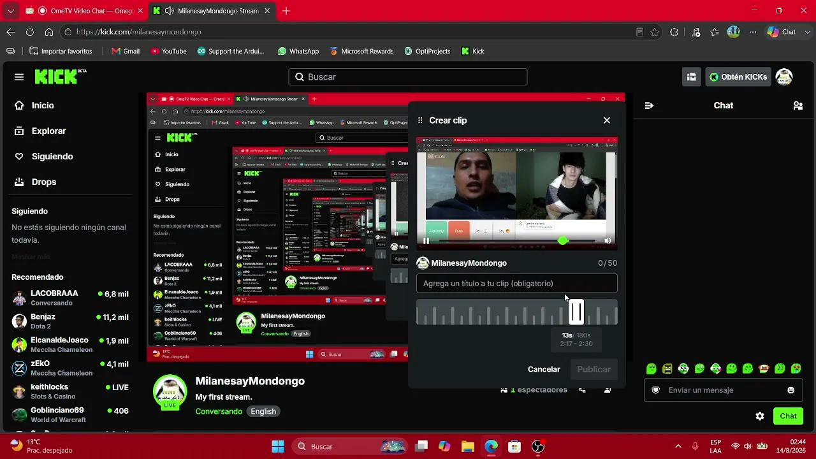Open File Explorer from the taskbar
This screenshot has height=459, width=816.
click(x=467, y=446)
